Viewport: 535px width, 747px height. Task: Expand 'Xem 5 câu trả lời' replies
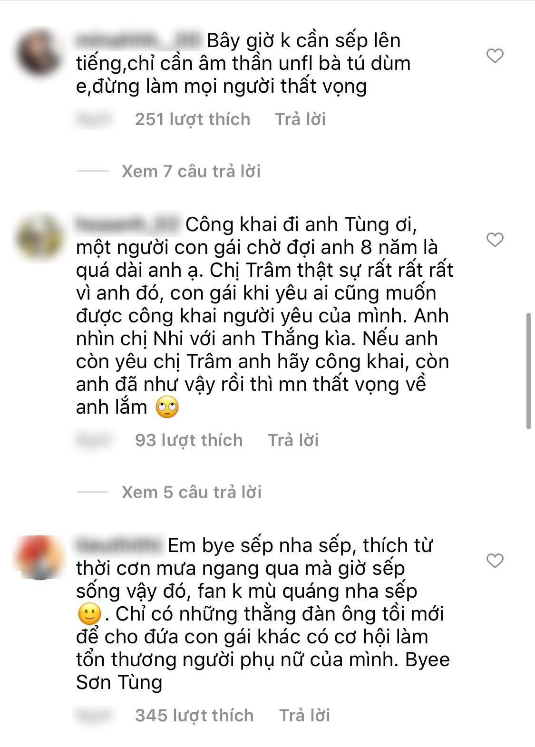point(192,492)
